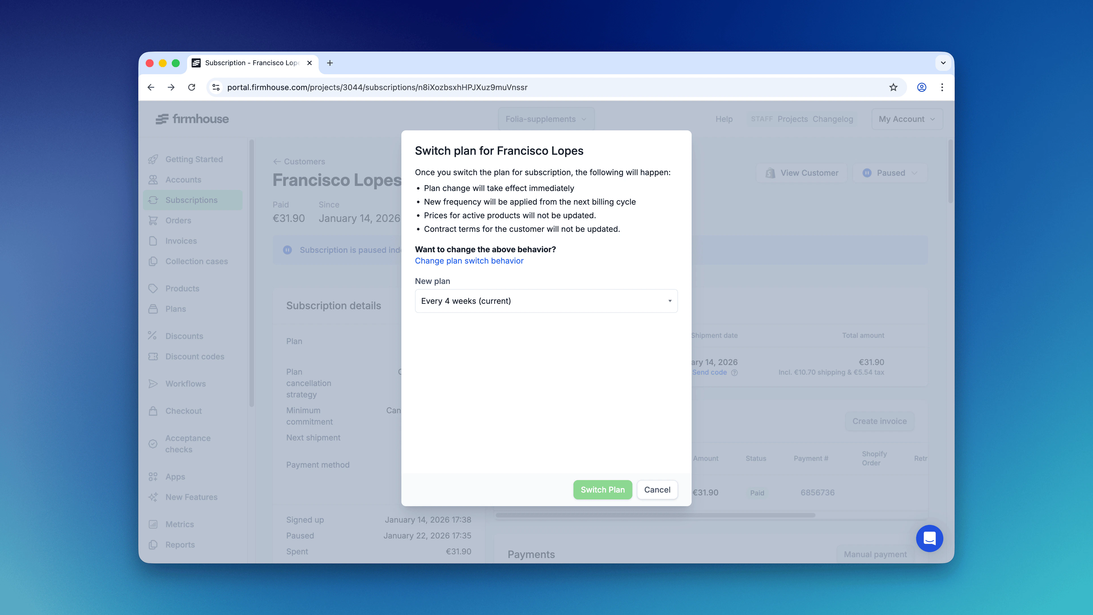Expand the My Account menu
The height and width of the screenshot is (615, 1093).
pos(907,119)
